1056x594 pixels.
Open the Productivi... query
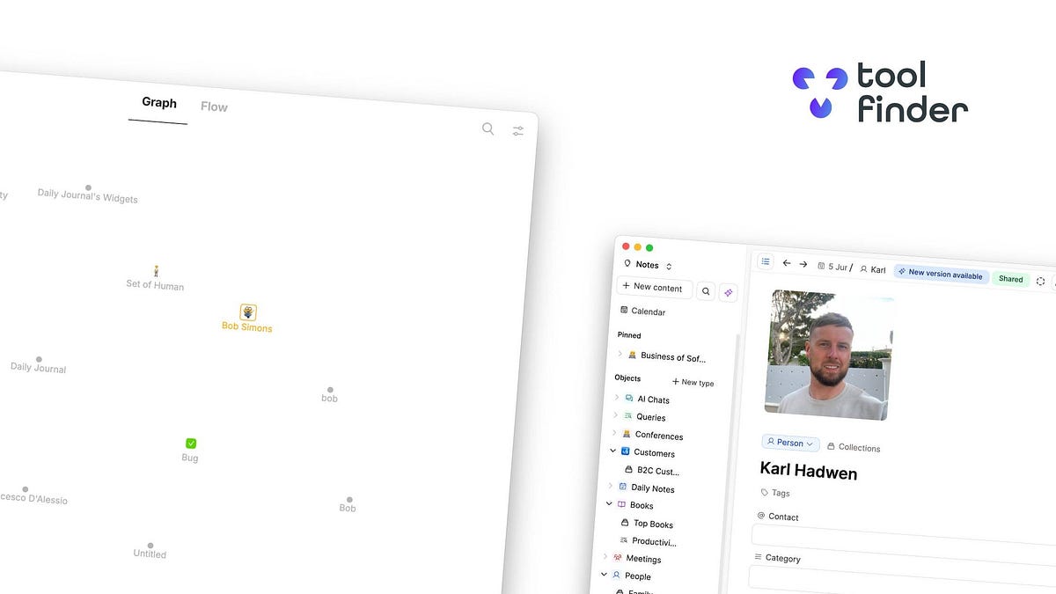648,541
